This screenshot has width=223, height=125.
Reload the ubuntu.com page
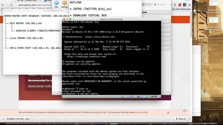pos(11,5)
